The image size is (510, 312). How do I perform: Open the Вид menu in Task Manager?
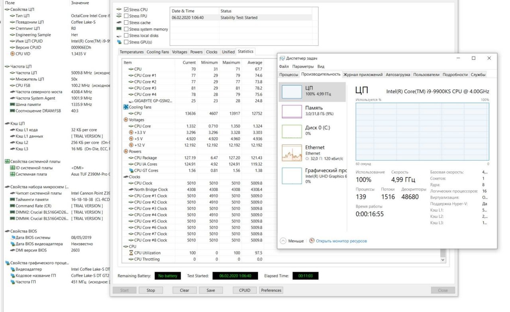tap(321, 67)
